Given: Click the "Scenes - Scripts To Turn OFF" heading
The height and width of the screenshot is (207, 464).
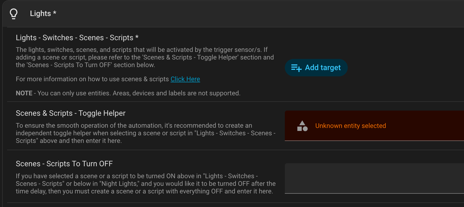Looking at the screenshot, I should pyautogui.click(x=64, y=164).
